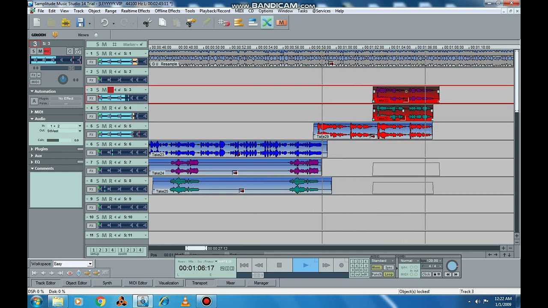
Task: Enable the Punch record mode
Action: pos(376,274)
